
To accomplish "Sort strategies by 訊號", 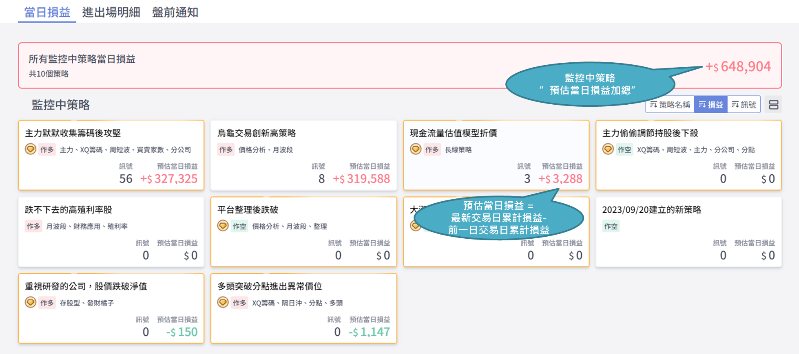I will coord(744,105).
